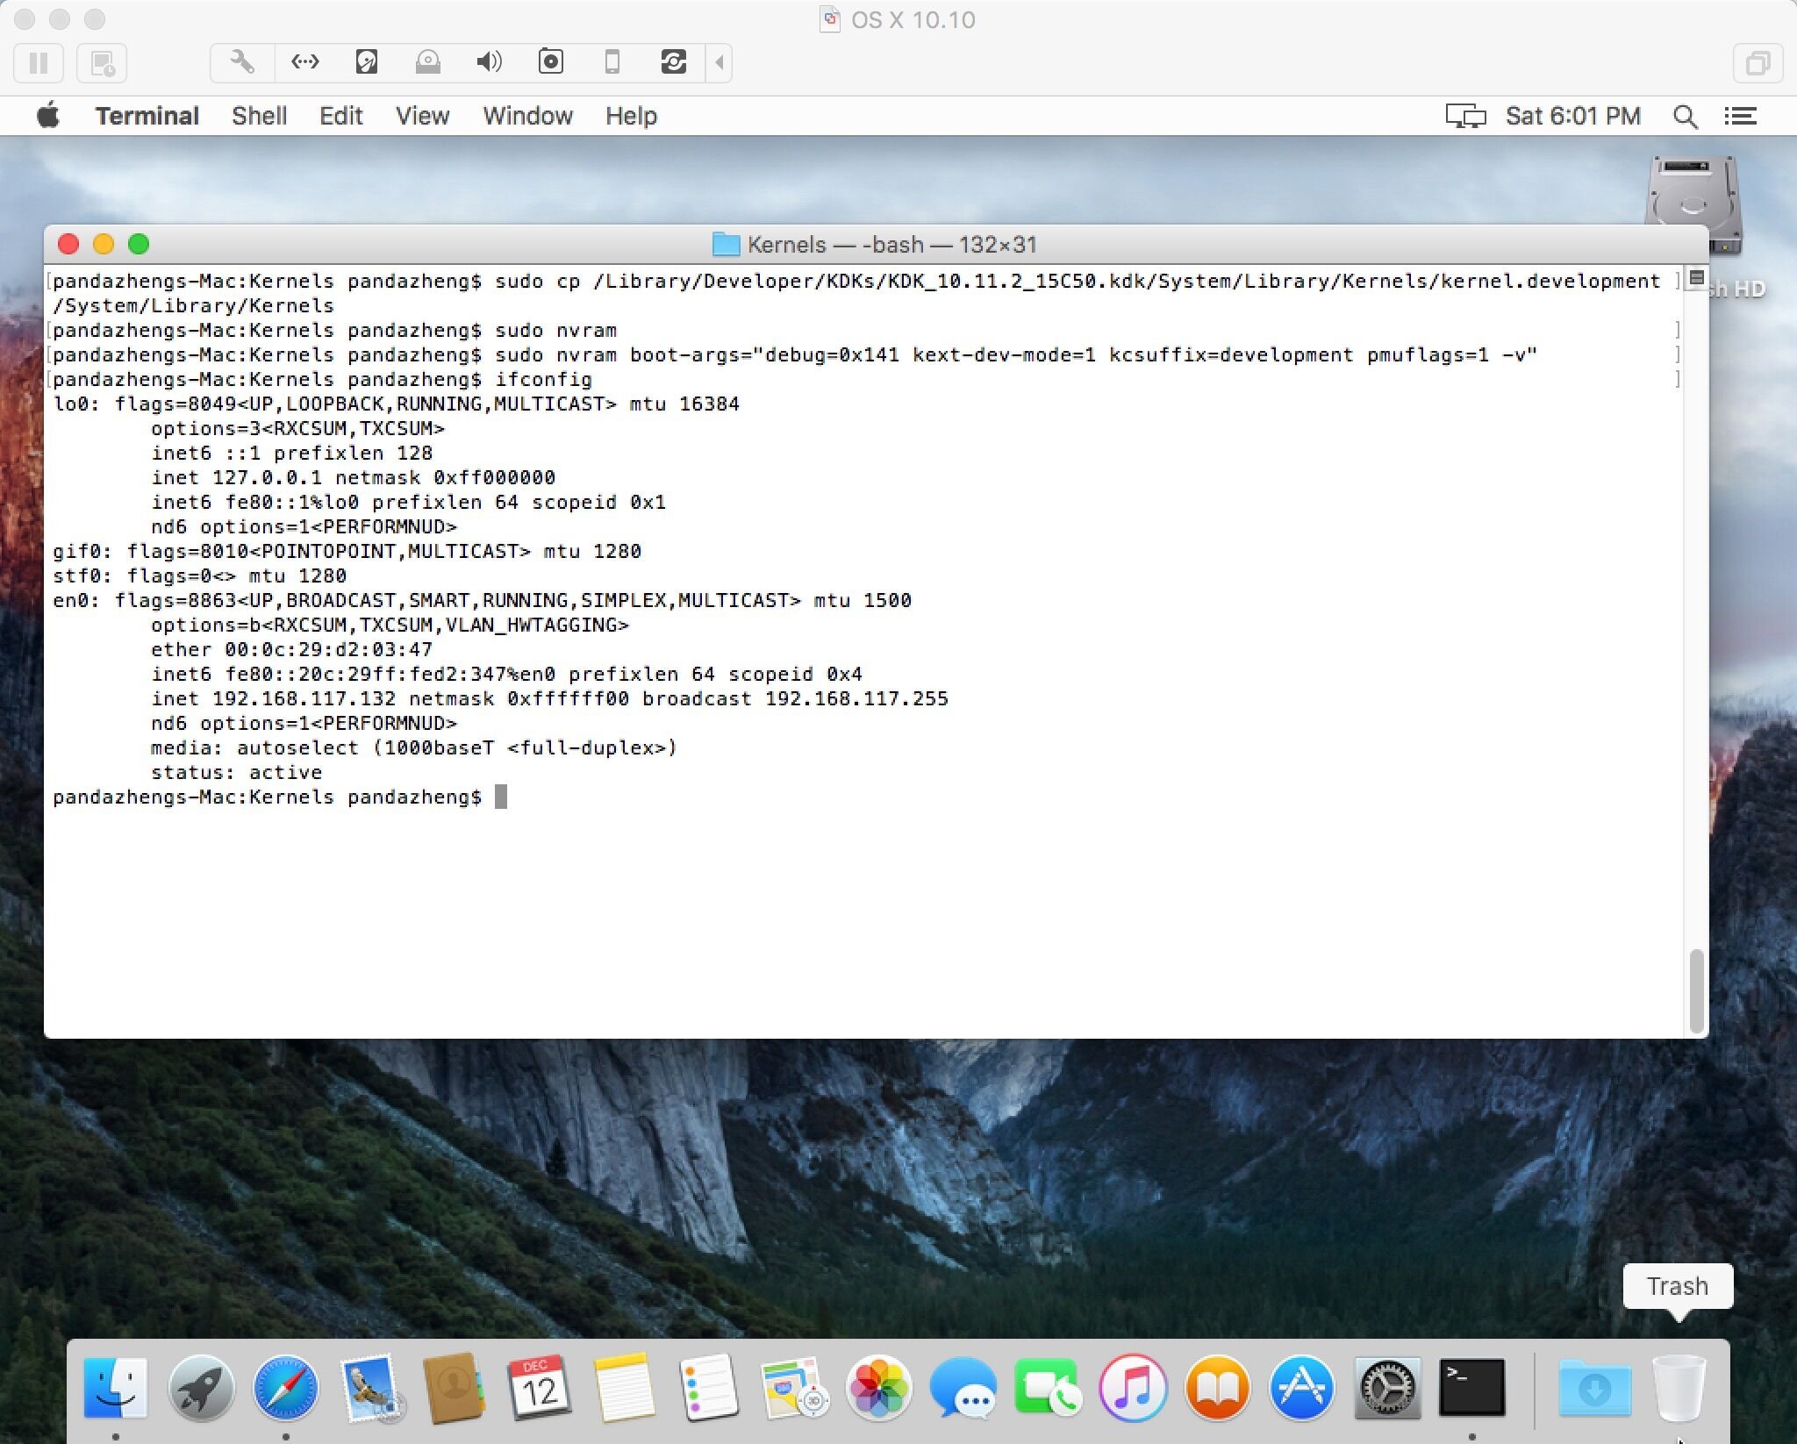1797x1444 pixels.
Task: Collapse the VM toolbar device arrow
Action: pyautogui.click(x=720, y=62)
